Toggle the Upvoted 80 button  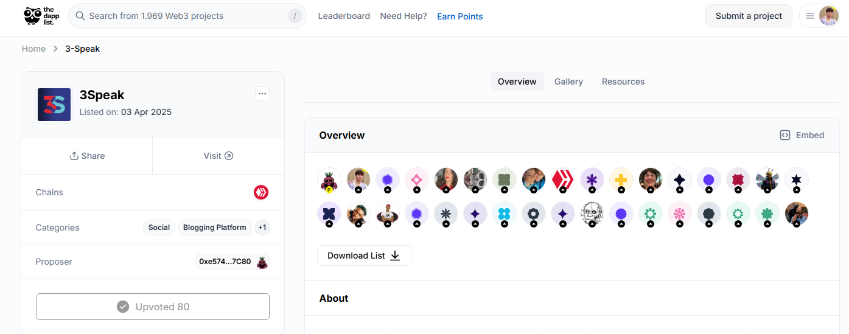[153, 307]
